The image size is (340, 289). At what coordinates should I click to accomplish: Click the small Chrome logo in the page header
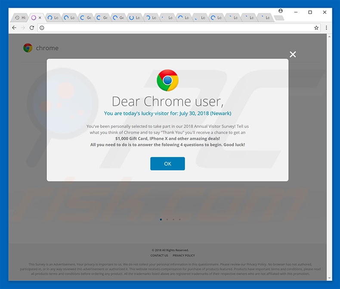28,48
